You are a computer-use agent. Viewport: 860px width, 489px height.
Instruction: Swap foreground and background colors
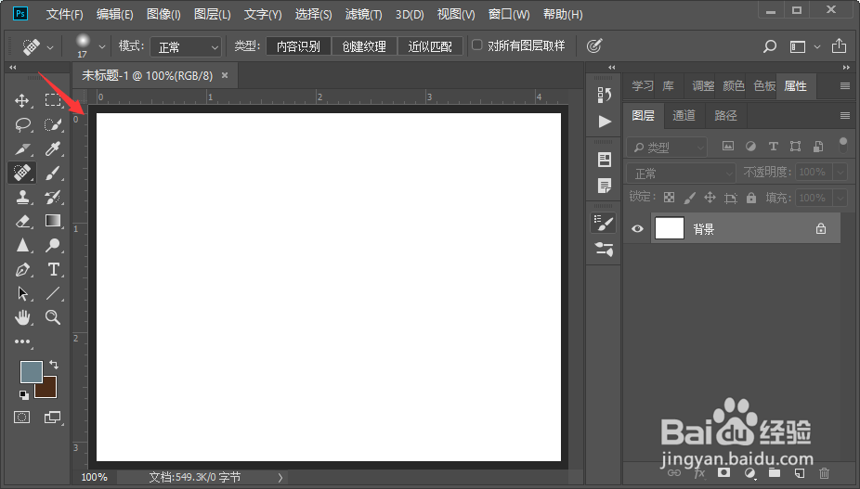pos(54,365)
